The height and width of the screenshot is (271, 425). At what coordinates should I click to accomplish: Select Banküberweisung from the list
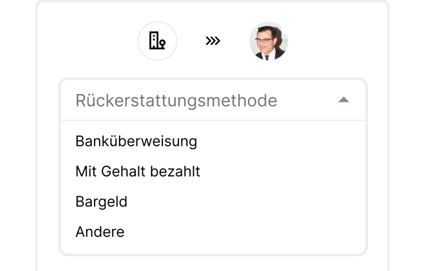pyautogui.click(x=136, y=141)
